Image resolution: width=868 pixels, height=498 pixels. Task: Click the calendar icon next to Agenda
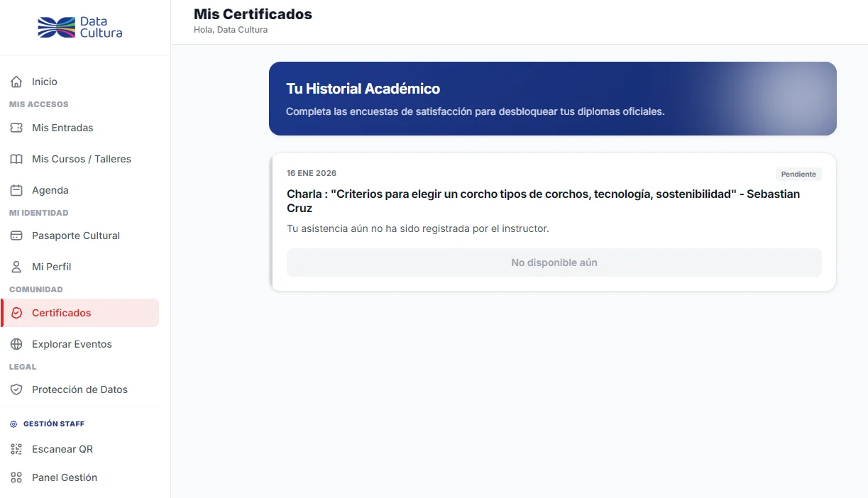[x=16, y=190]
